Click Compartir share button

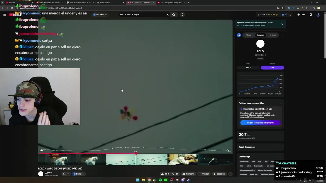point(188,174)
